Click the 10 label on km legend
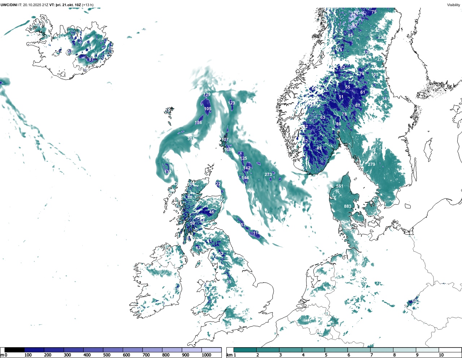 441,355
